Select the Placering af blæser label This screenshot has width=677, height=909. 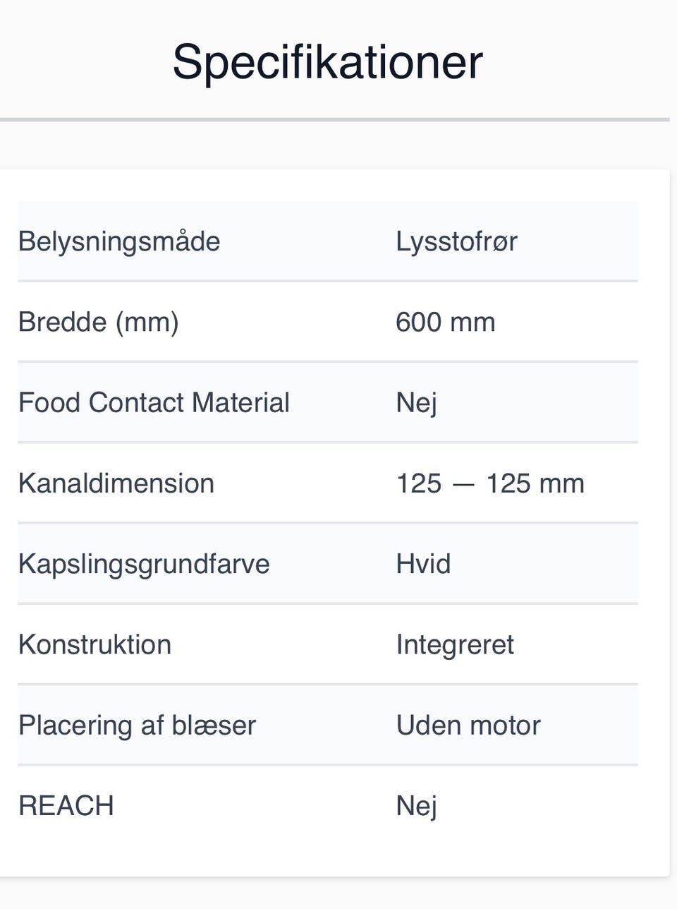(137, 725)
